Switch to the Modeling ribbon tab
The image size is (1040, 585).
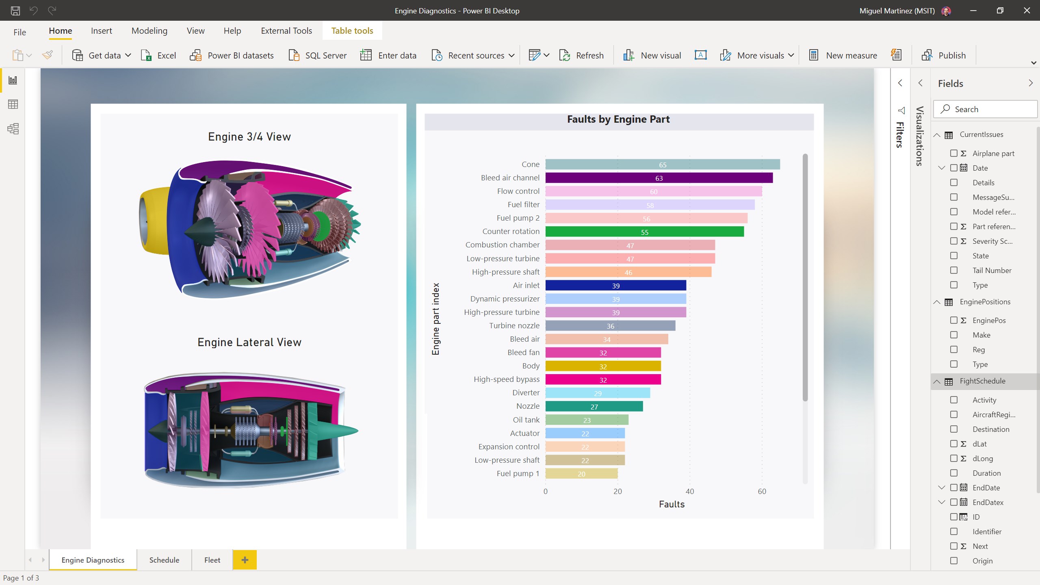(149, 30)
